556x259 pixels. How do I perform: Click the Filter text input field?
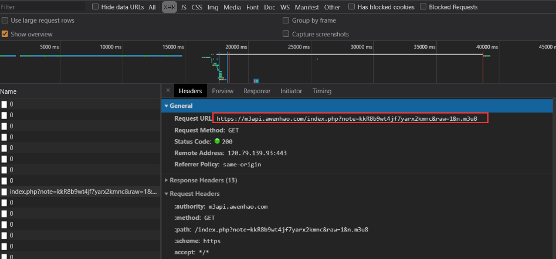pos(41,7)
